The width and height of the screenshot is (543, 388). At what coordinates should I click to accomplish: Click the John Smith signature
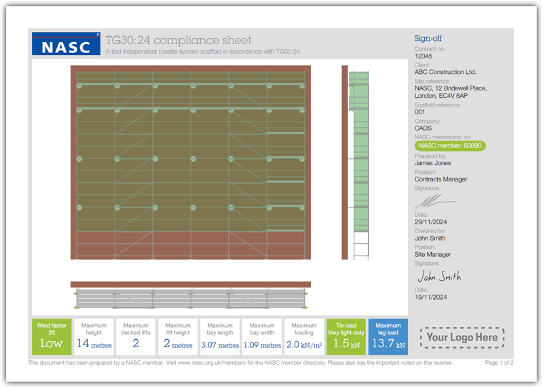click(438, 277)
